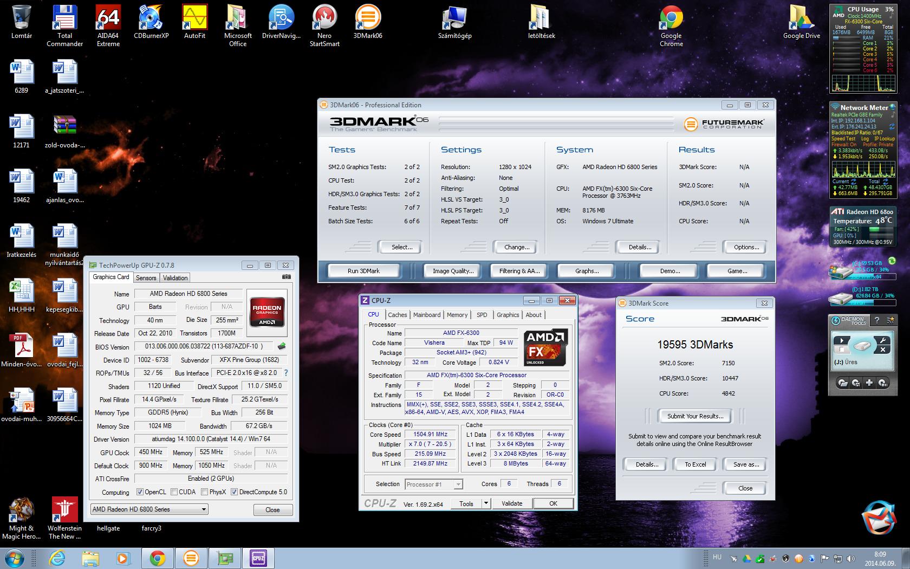The image size is (910, 569).
Task: Switch to the Validation tab in GPU-Z
Action: coord(175,277)
